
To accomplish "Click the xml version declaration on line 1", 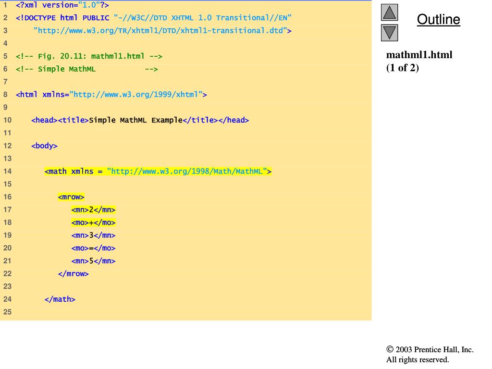I will (62, 5).
